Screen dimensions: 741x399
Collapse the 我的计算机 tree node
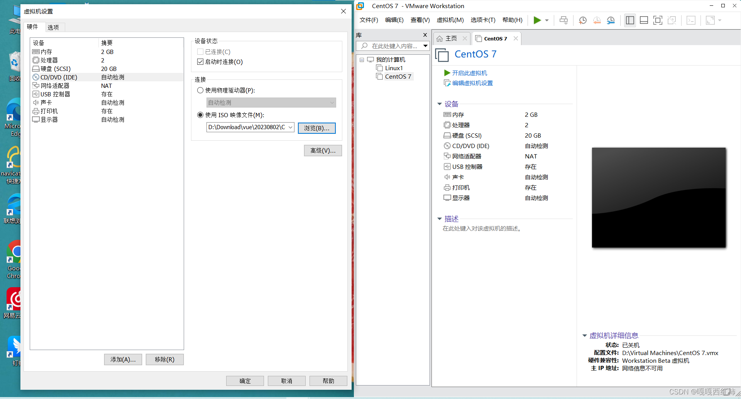point(362,60)
